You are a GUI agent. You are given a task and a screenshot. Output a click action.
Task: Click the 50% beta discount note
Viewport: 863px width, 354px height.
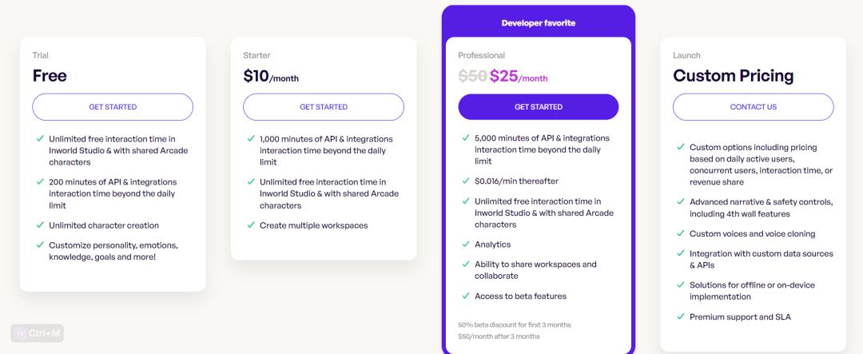[x=514, y=324]
